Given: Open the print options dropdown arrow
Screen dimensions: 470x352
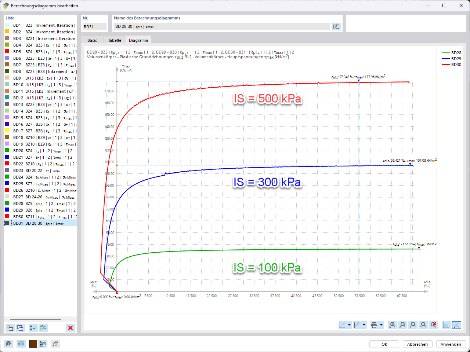Looking at the screenshot, I should click(382, 325).
